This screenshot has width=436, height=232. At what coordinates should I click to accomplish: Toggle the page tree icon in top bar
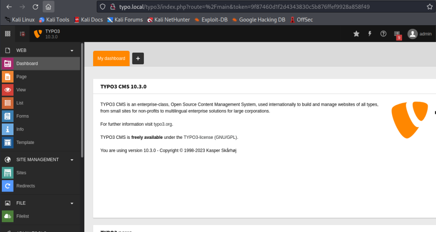[22, 34]
